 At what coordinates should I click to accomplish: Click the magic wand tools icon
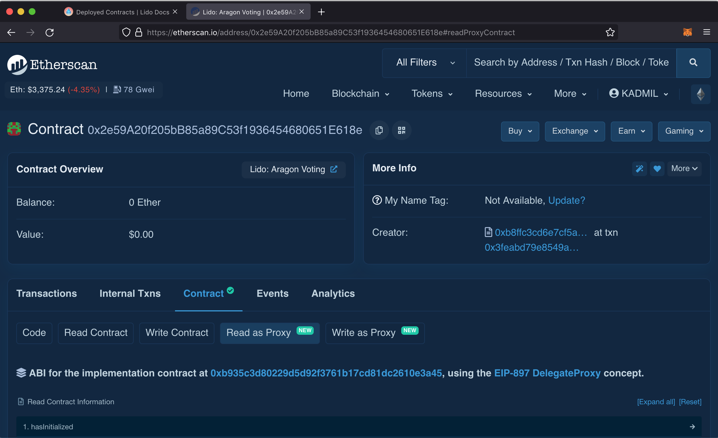click(x=639, y=169)
